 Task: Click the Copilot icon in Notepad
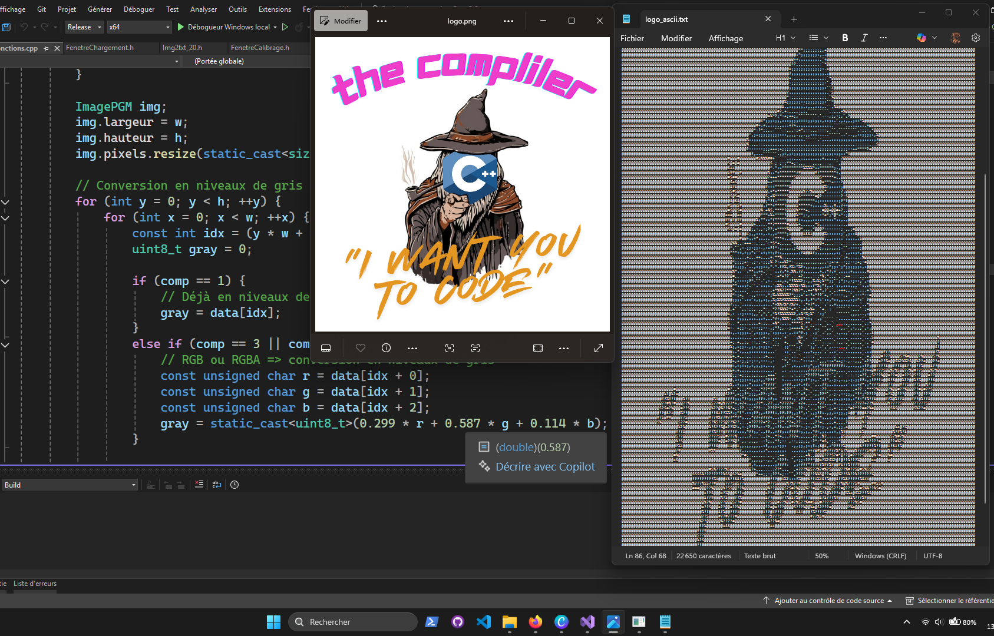[922, 38]
